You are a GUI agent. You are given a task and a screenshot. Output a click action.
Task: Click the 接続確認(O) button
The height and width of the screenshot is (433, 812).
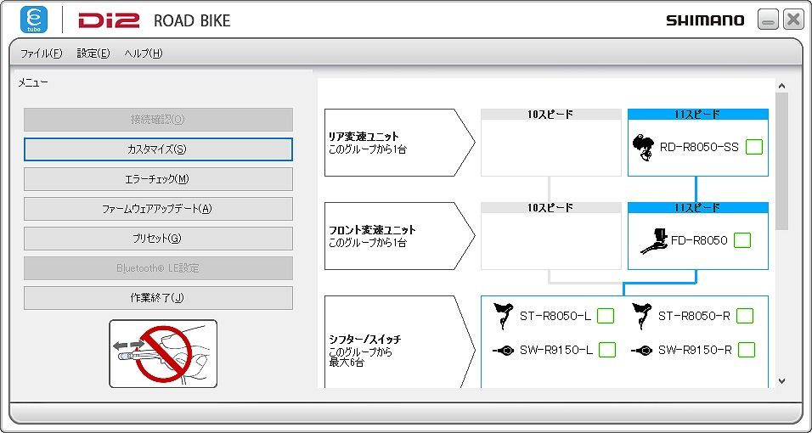pos(158,120)
